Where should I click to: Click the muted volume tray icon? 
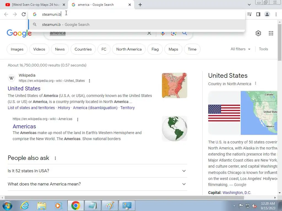point(254,206)
